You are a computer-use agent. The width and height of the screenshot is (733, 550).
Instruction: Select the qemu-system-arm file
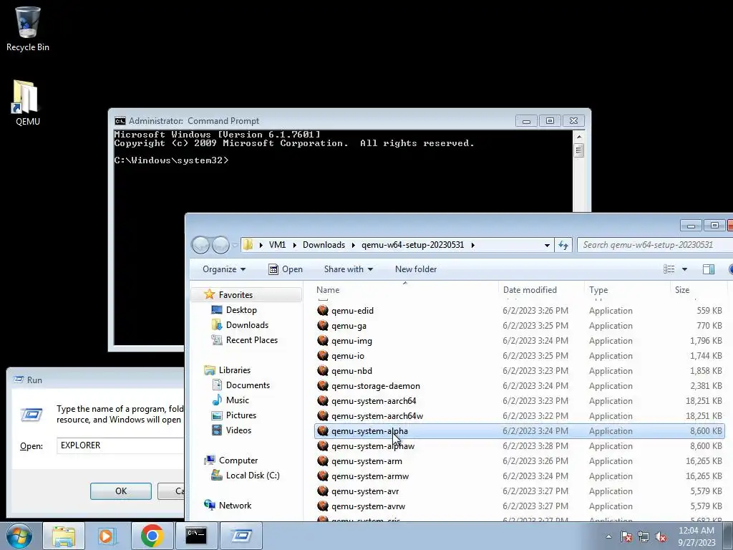[520, 461]
